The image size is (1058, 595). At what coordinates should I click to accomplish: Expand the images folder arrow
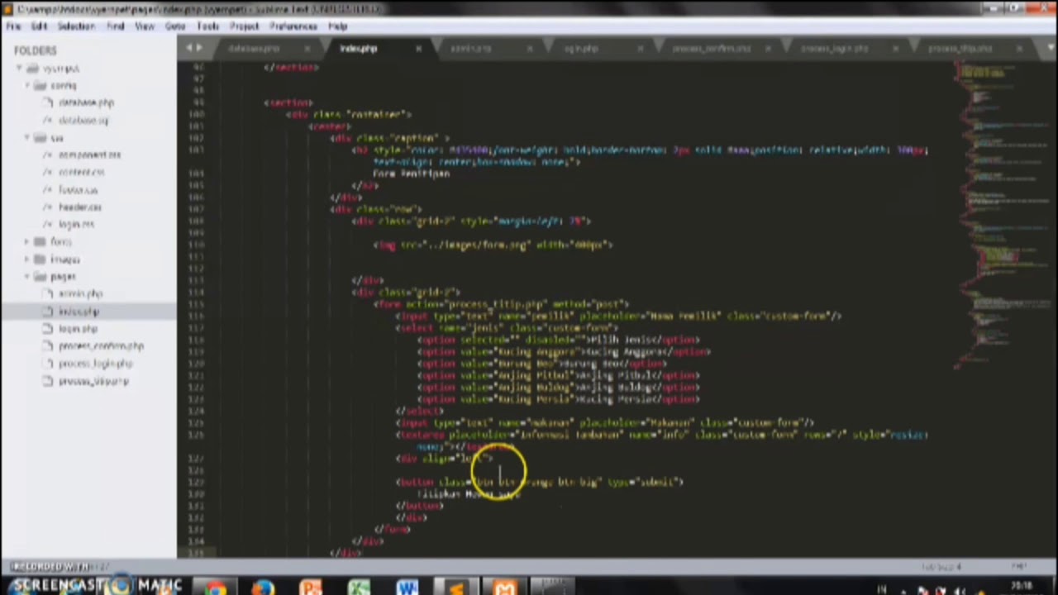(26, 259)
